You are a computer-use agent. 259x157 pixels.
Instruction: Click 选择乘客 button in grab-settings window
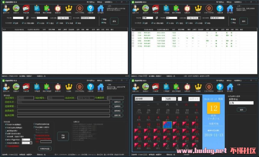[117, 106]
